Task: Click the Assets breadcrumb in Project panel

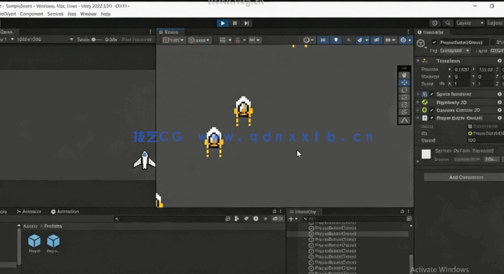Action: click(x=30, y=226)
